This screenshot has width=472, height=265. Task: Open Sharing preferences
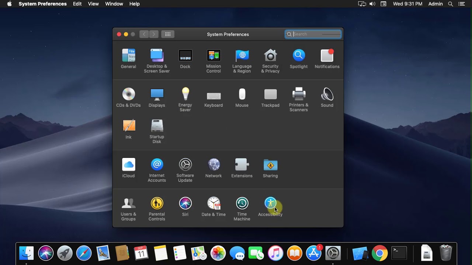[x=270, y=168]
